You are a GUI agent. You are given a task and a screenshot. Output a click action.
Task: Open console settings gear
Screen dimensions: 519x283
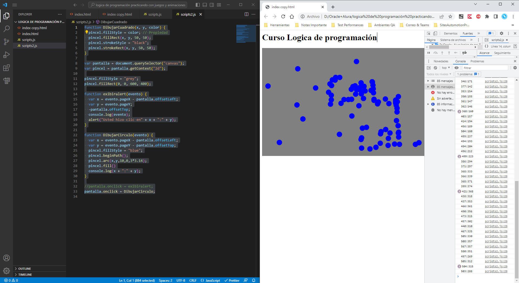click(515, 68)
